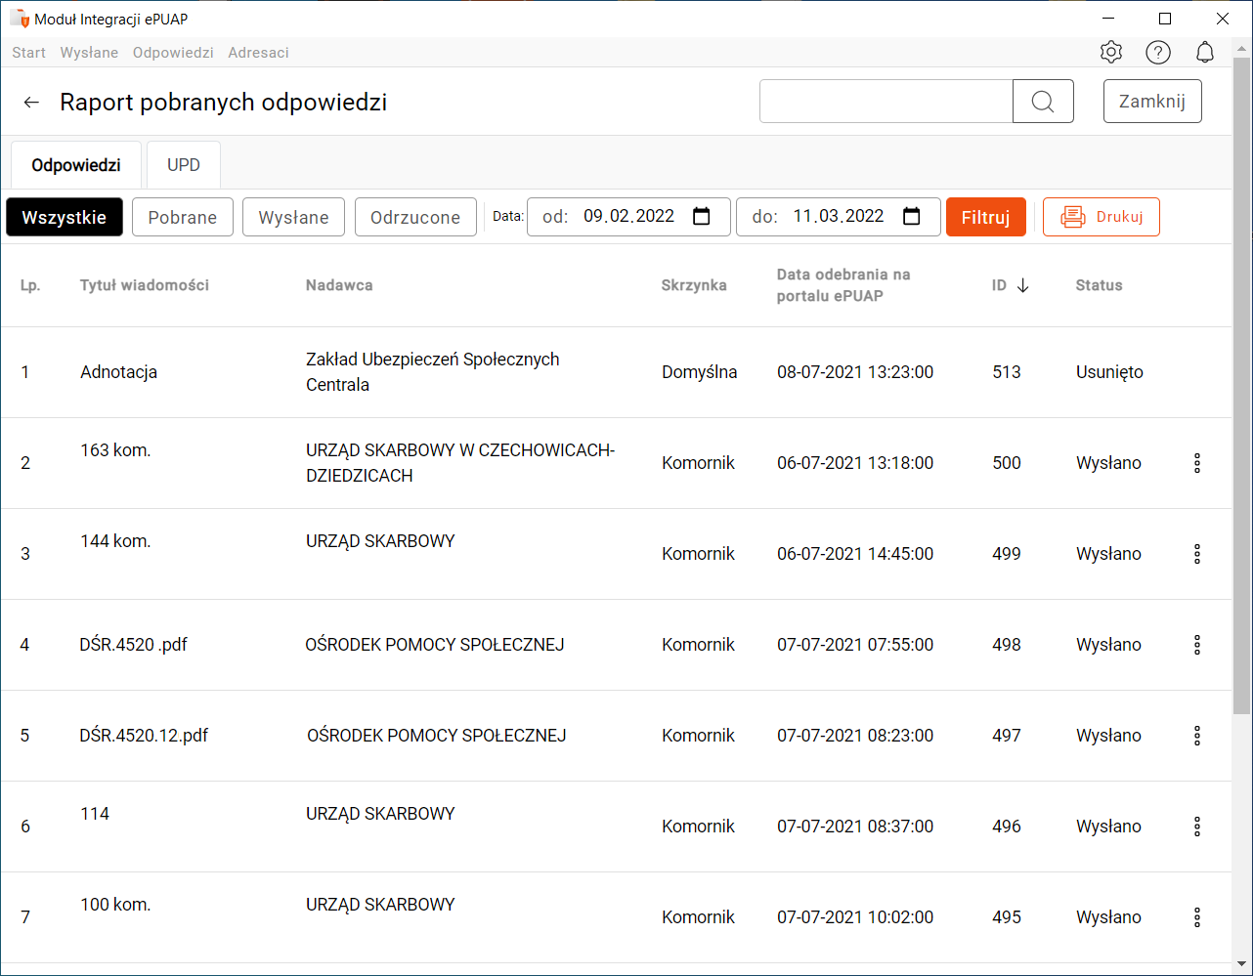
Task: Open the Wysłane menu item
Action: point(89,53)
